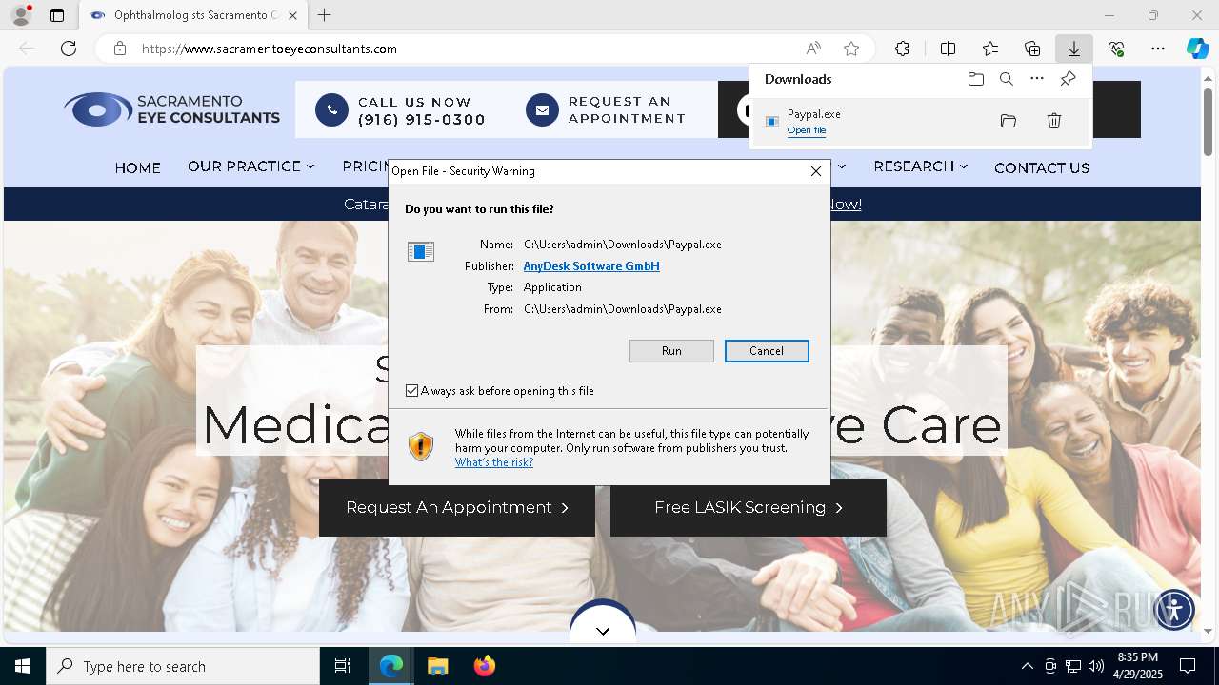Uncheck 'Always ask before opening this file'
The image size is (1219, 685).
411,391
